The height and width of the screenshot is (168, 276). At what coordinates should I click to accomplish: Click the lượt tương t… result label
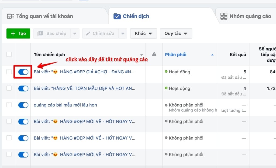pyautogui.click(x=233, y=110)
